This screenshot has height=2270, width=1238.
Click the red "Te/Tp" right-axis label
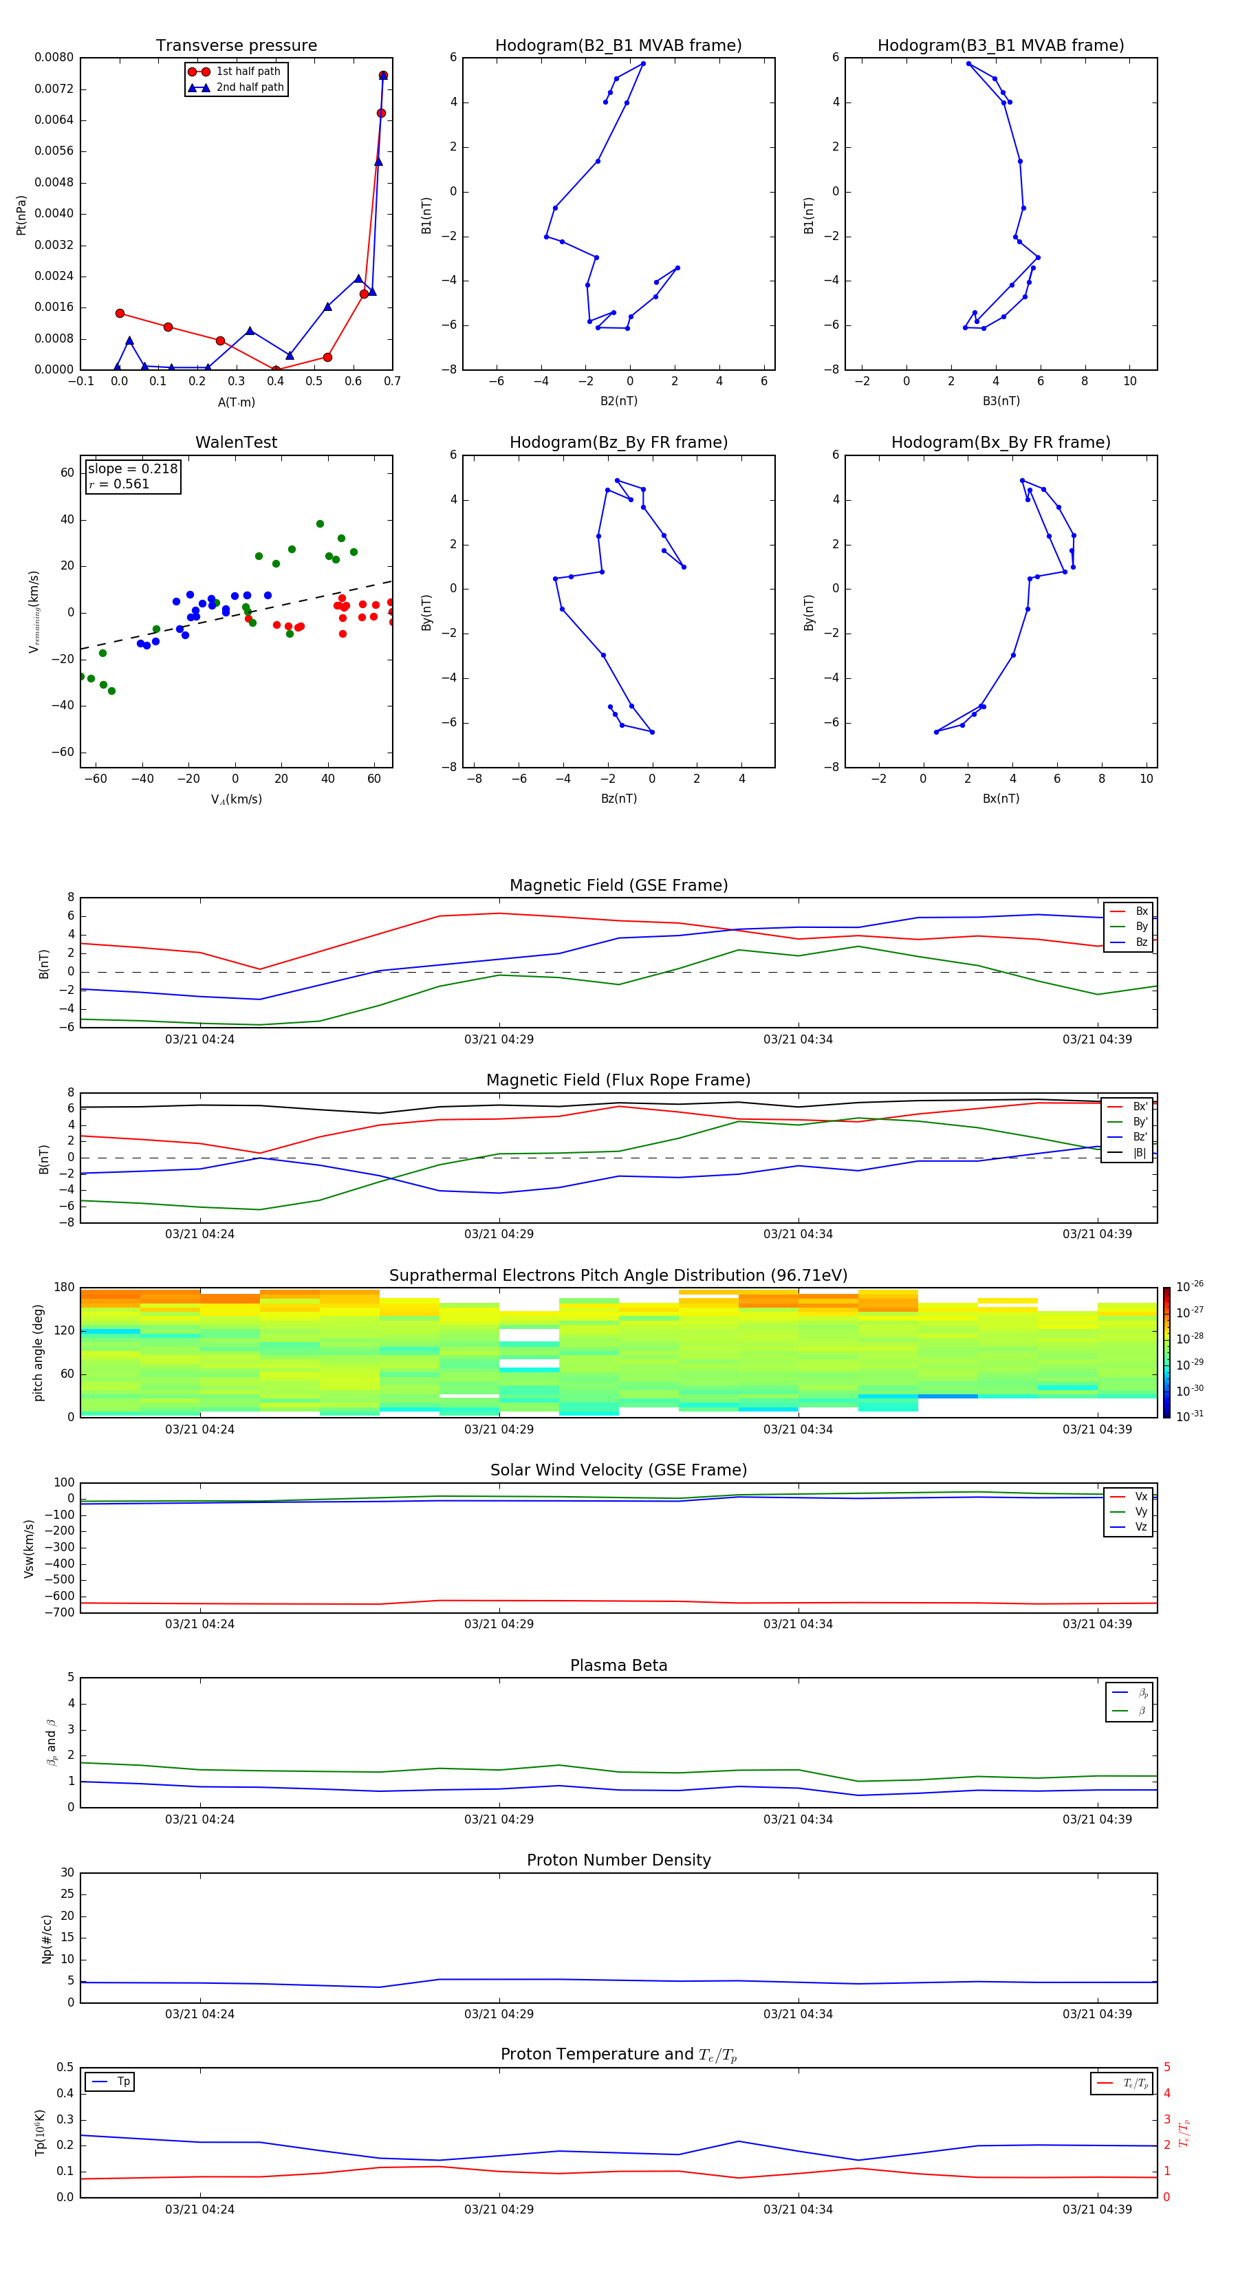[1184, 2132]
